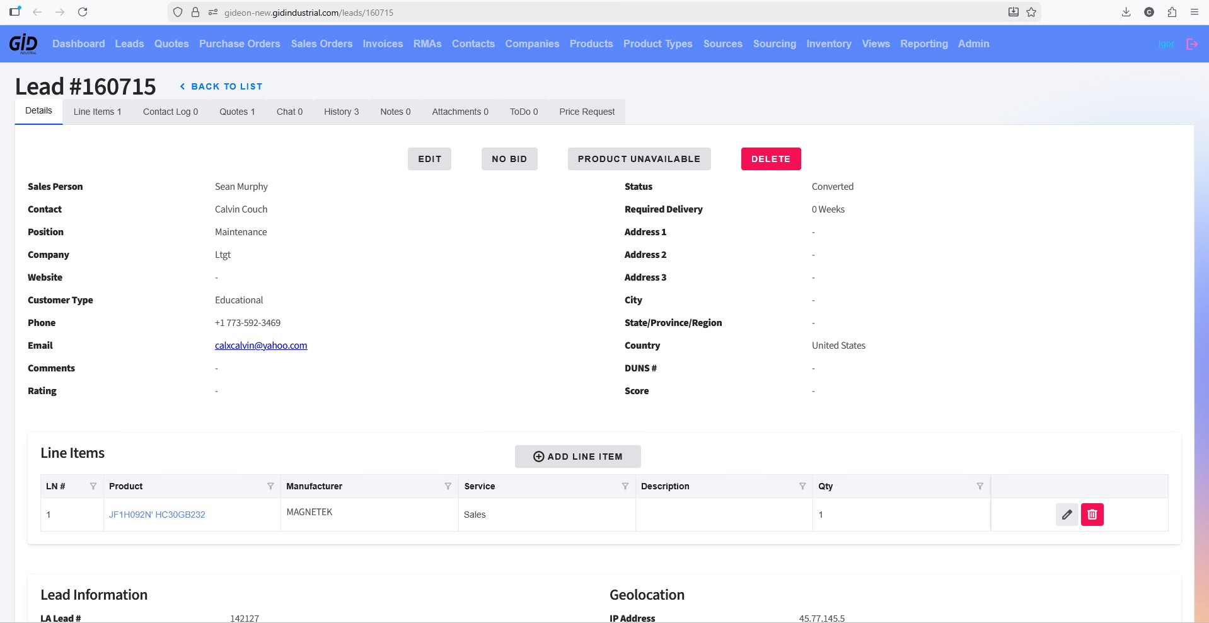Screen dimensions: 1209x623
Task: Switch to the Chat 0 tab
Action: (x=289, y=112)
